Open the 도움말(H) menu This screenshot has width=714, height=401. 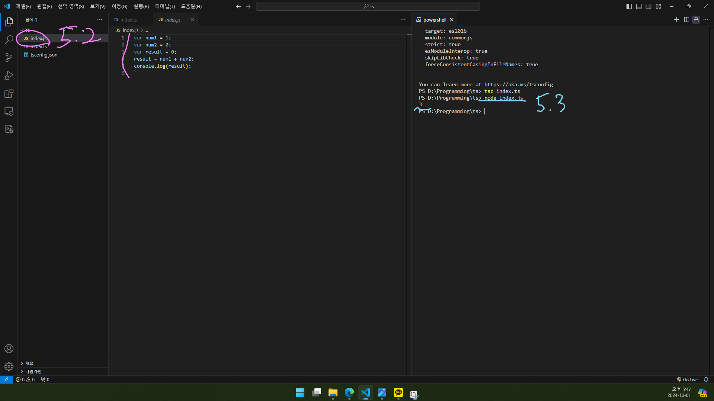[191, 6]
